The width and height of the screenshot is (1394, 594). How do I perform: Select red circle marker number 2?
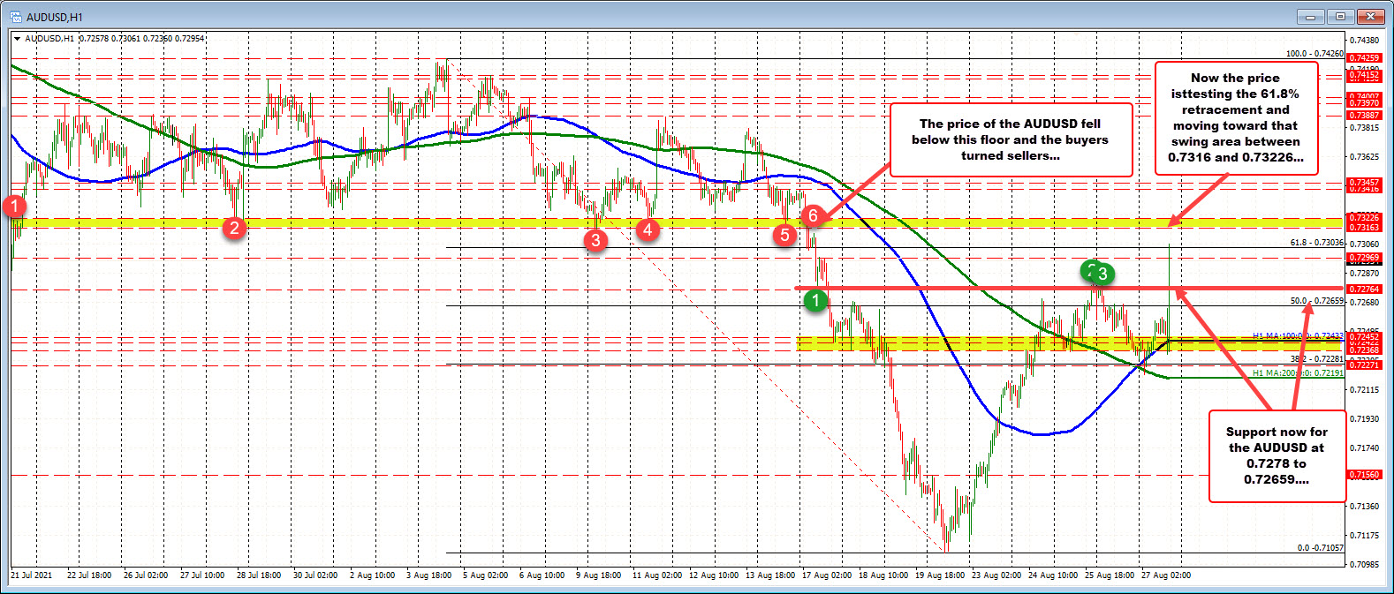[233, 229]
